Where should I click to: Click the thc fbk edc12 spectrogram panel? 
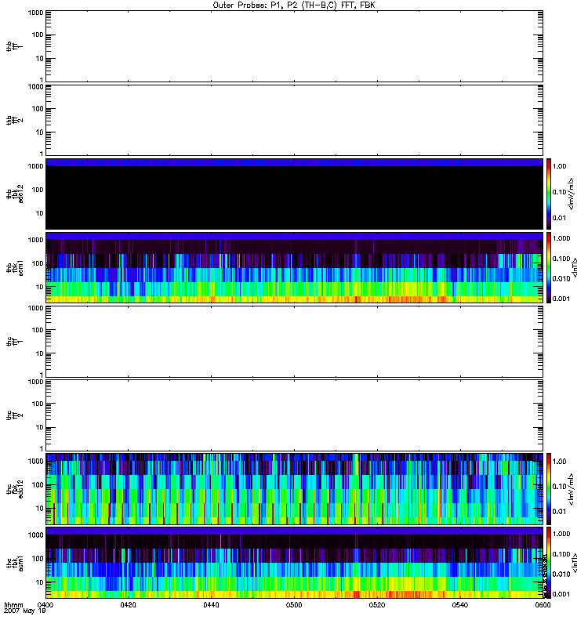tap(294, 488)
